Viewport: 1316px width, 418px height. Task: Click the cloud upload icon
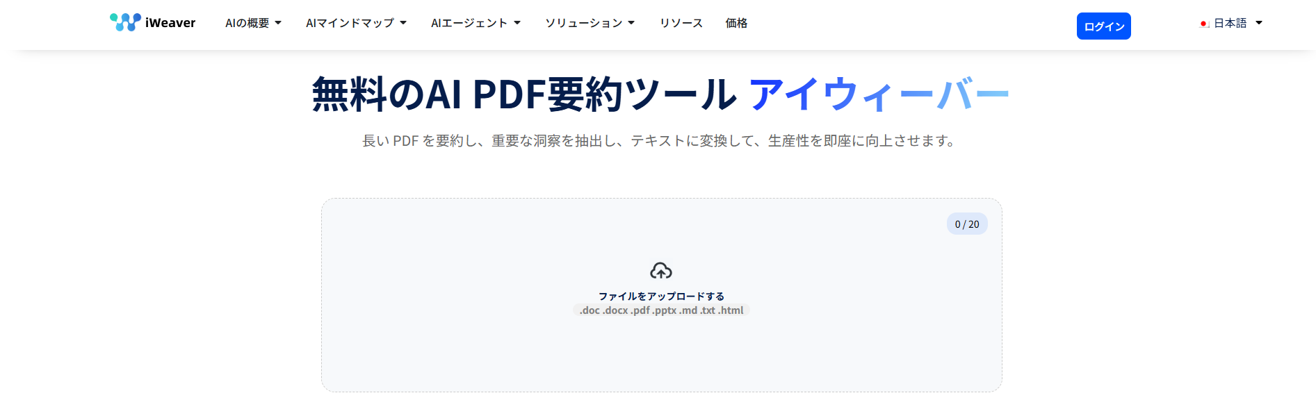(x=661, y=271)
